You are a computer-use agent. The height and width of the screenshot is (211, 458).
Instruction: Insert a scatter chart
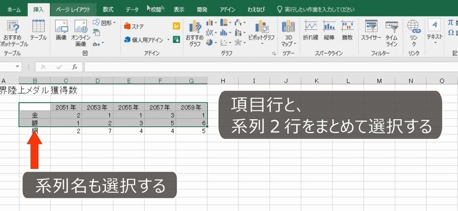[x=224, y=43]
